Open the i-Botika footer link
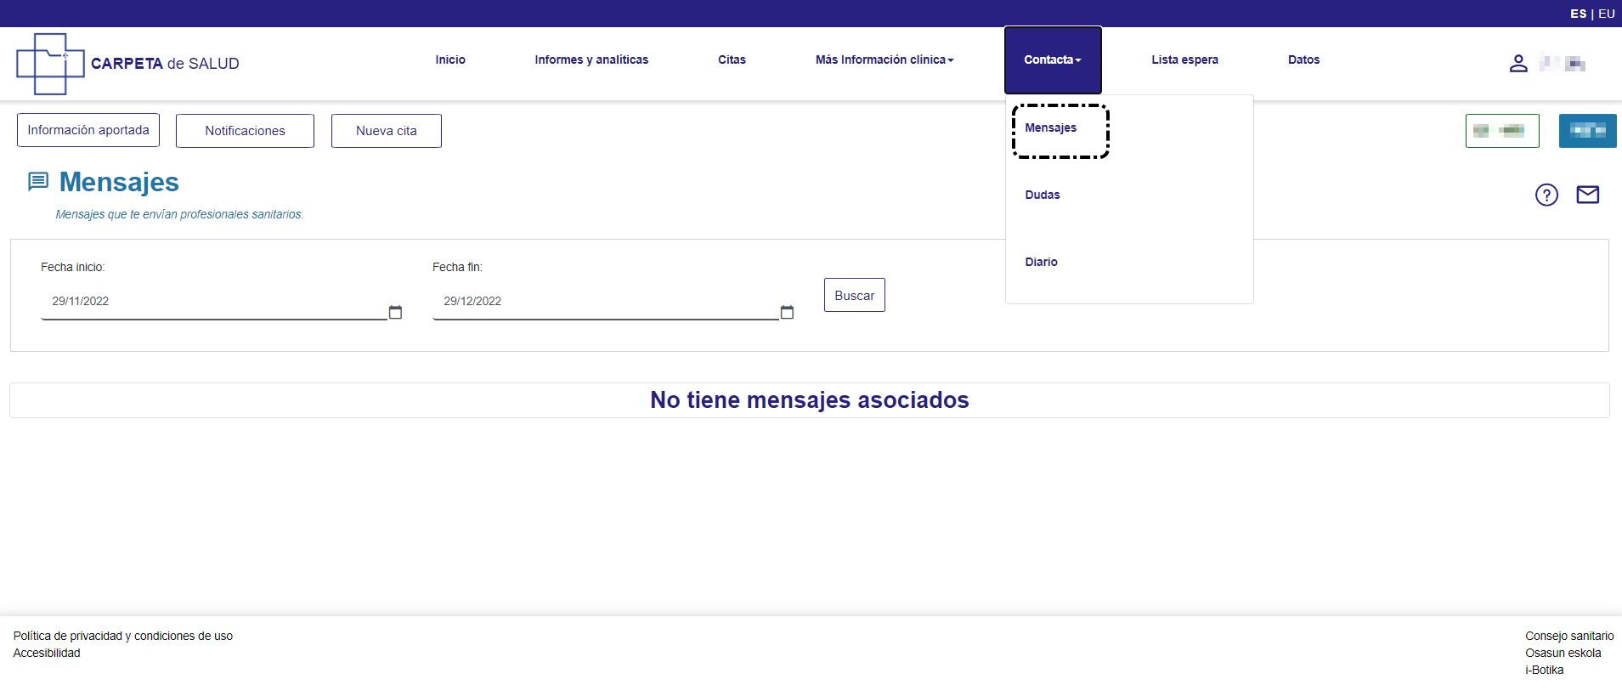Screen dimensions: 1622x691 [x=1544, y=670]
